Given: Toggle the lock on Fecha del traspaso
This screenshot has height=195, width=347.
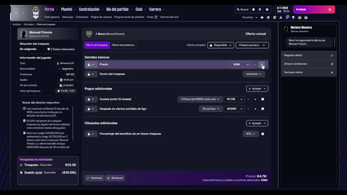Looking at the screenshot, I should (91, 74).
